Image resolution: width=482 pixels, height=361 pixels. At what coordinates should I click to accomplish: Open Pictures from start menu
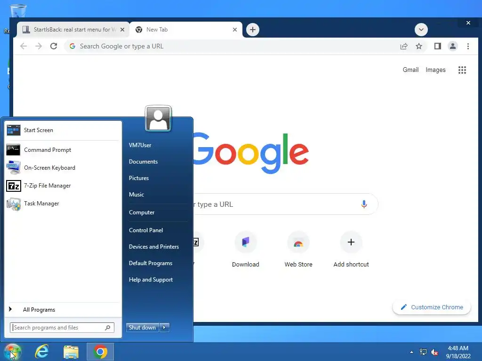coord(139,178)
